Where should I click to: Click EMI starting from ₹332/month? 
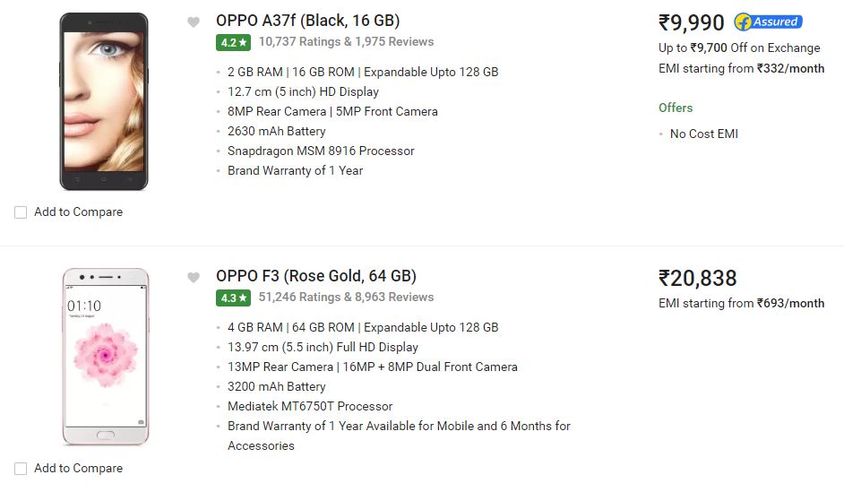(741, 68)
